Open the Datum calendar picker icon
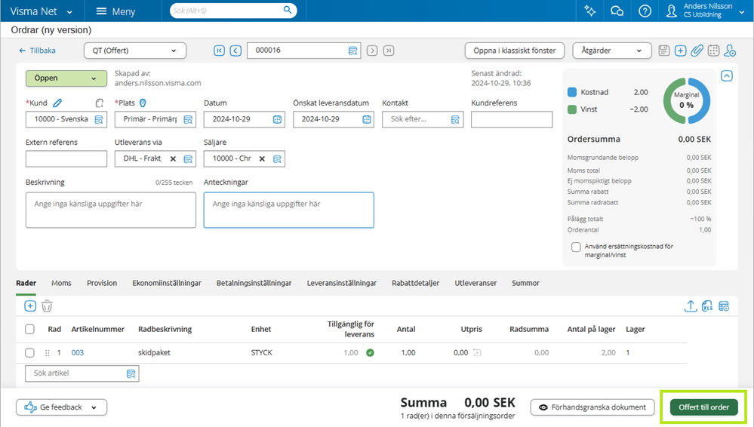This screenshot has height=427, width=754. (x=277, y=119)
